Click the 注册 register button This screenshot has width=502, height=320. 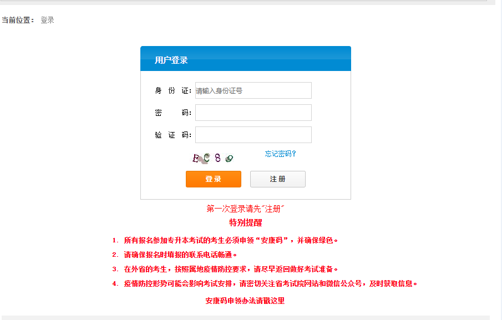point(277,179)
